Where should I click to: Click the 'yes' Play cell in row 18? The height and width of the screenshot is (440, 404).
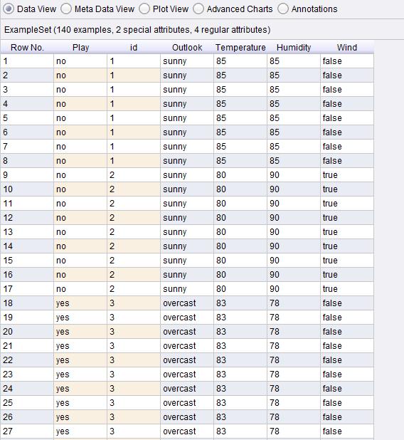(x=80, y=303)
